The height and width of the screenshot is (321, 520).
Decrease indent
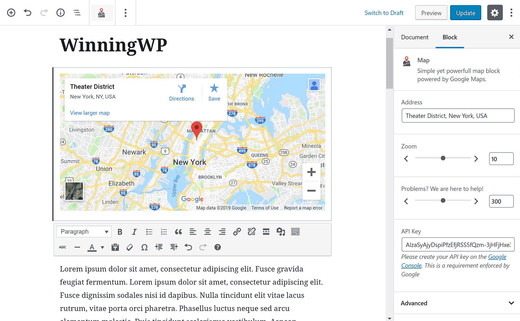[159, 247]
